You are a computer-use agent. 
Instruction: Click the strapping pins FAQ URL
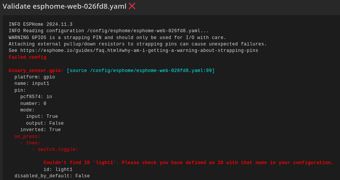pos(139,51)
